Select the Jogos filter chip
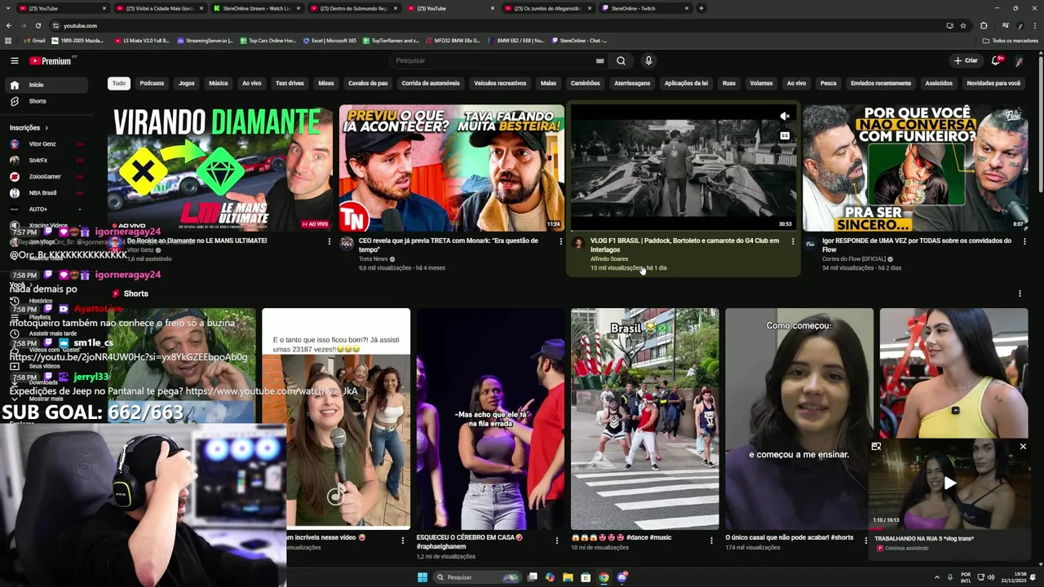This screenshot has width=1044, height=587. (x=187, y=83)
